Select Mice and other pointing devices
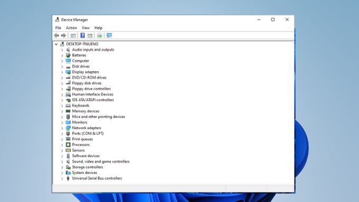 pos(98,117)
